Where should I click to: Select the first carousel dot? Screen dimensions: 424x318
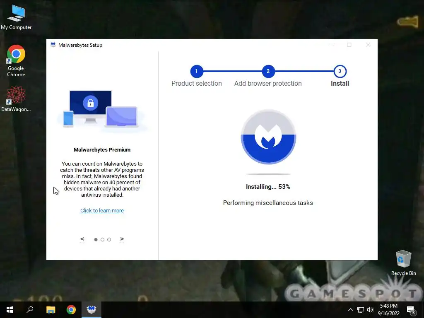click(96, 240)
